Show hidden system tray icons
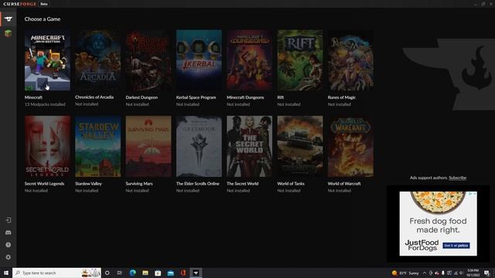The width and height of the screenshot is (495, 278). (x=425, y=273)
